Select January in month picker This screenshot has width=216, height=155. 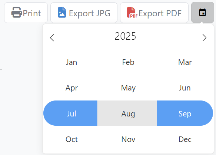pos(72,62)
